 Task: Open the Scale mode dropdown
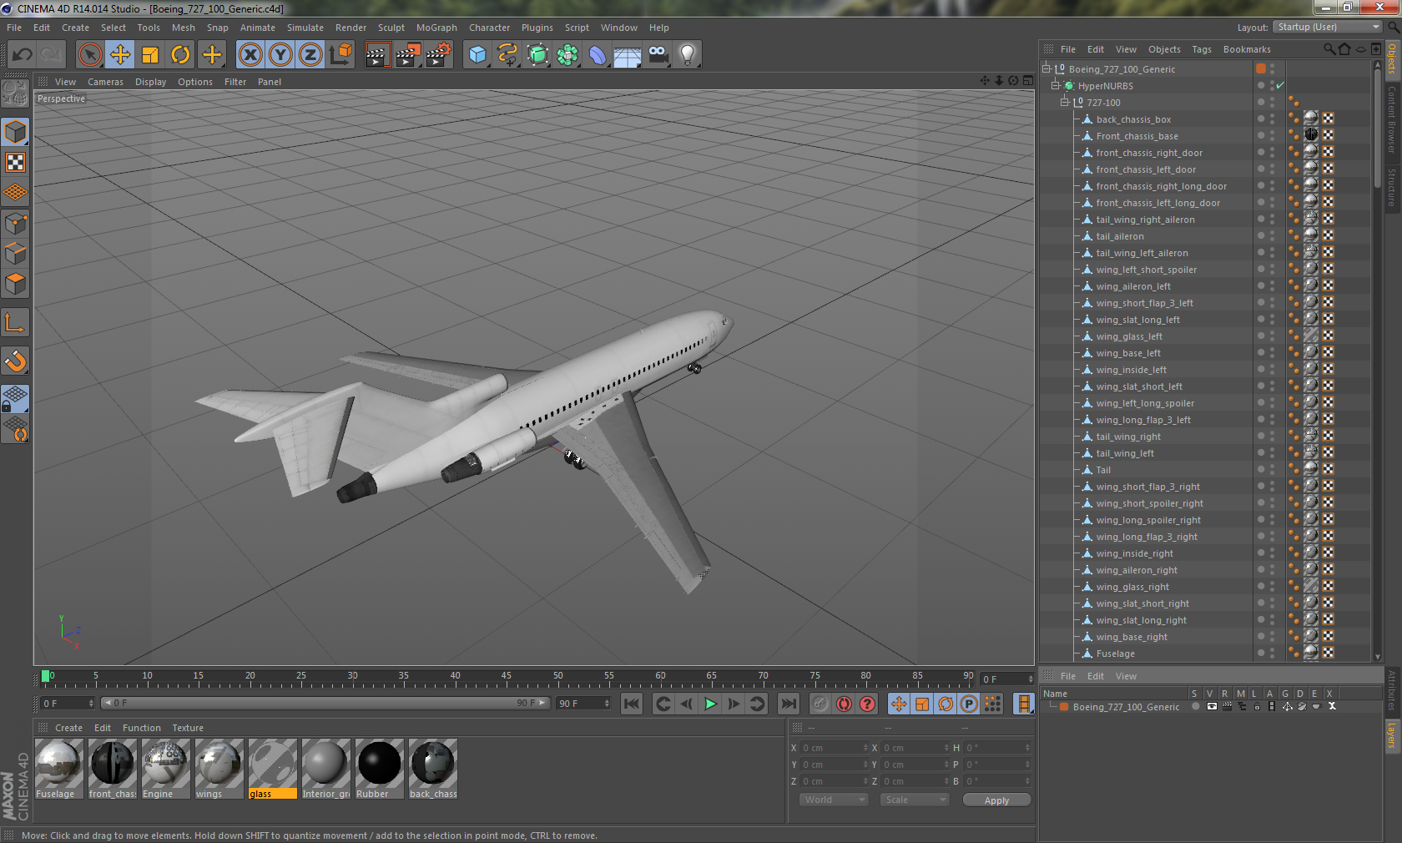(915, 800)
